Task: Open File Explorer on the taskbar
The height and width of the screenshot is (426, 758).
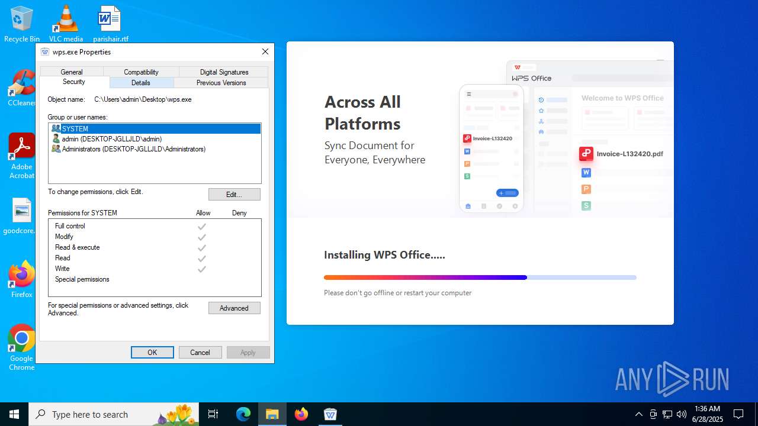Action: [x=272, y=414]
